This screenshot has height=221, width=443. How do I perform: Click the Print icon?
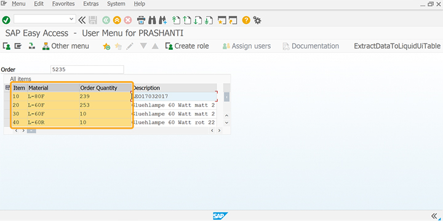[141, 20]
